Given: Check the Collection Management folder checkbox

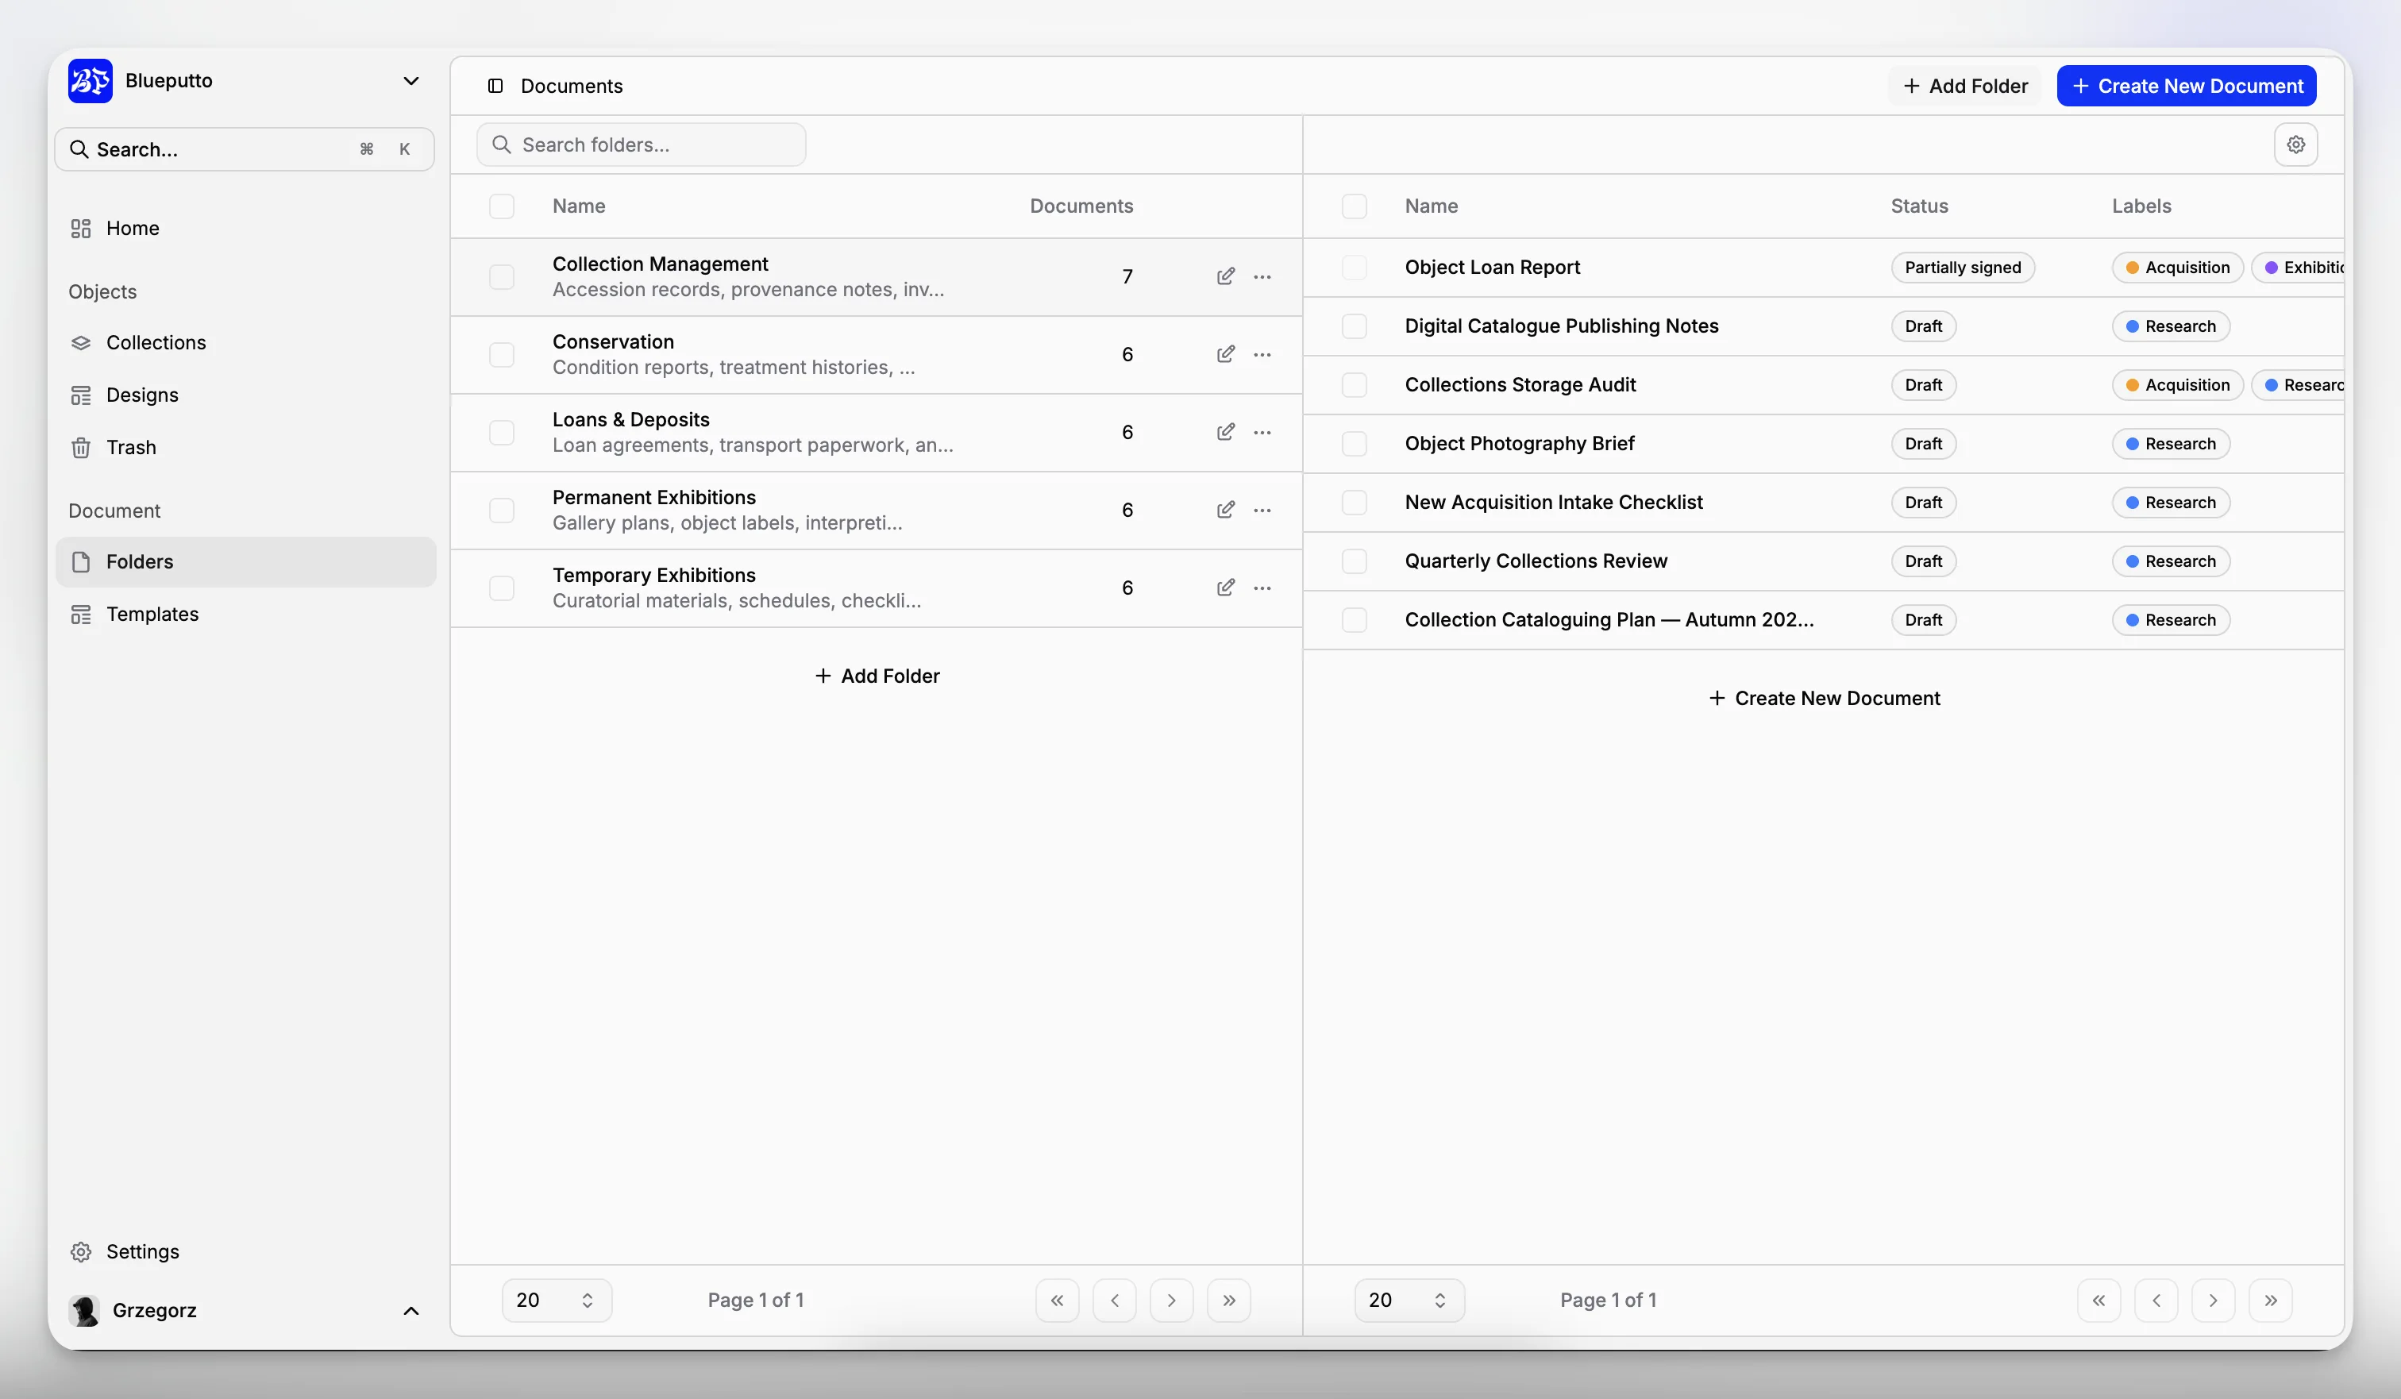Looking at the screenshot, I should pyautogui.click(x=502, y=276).
